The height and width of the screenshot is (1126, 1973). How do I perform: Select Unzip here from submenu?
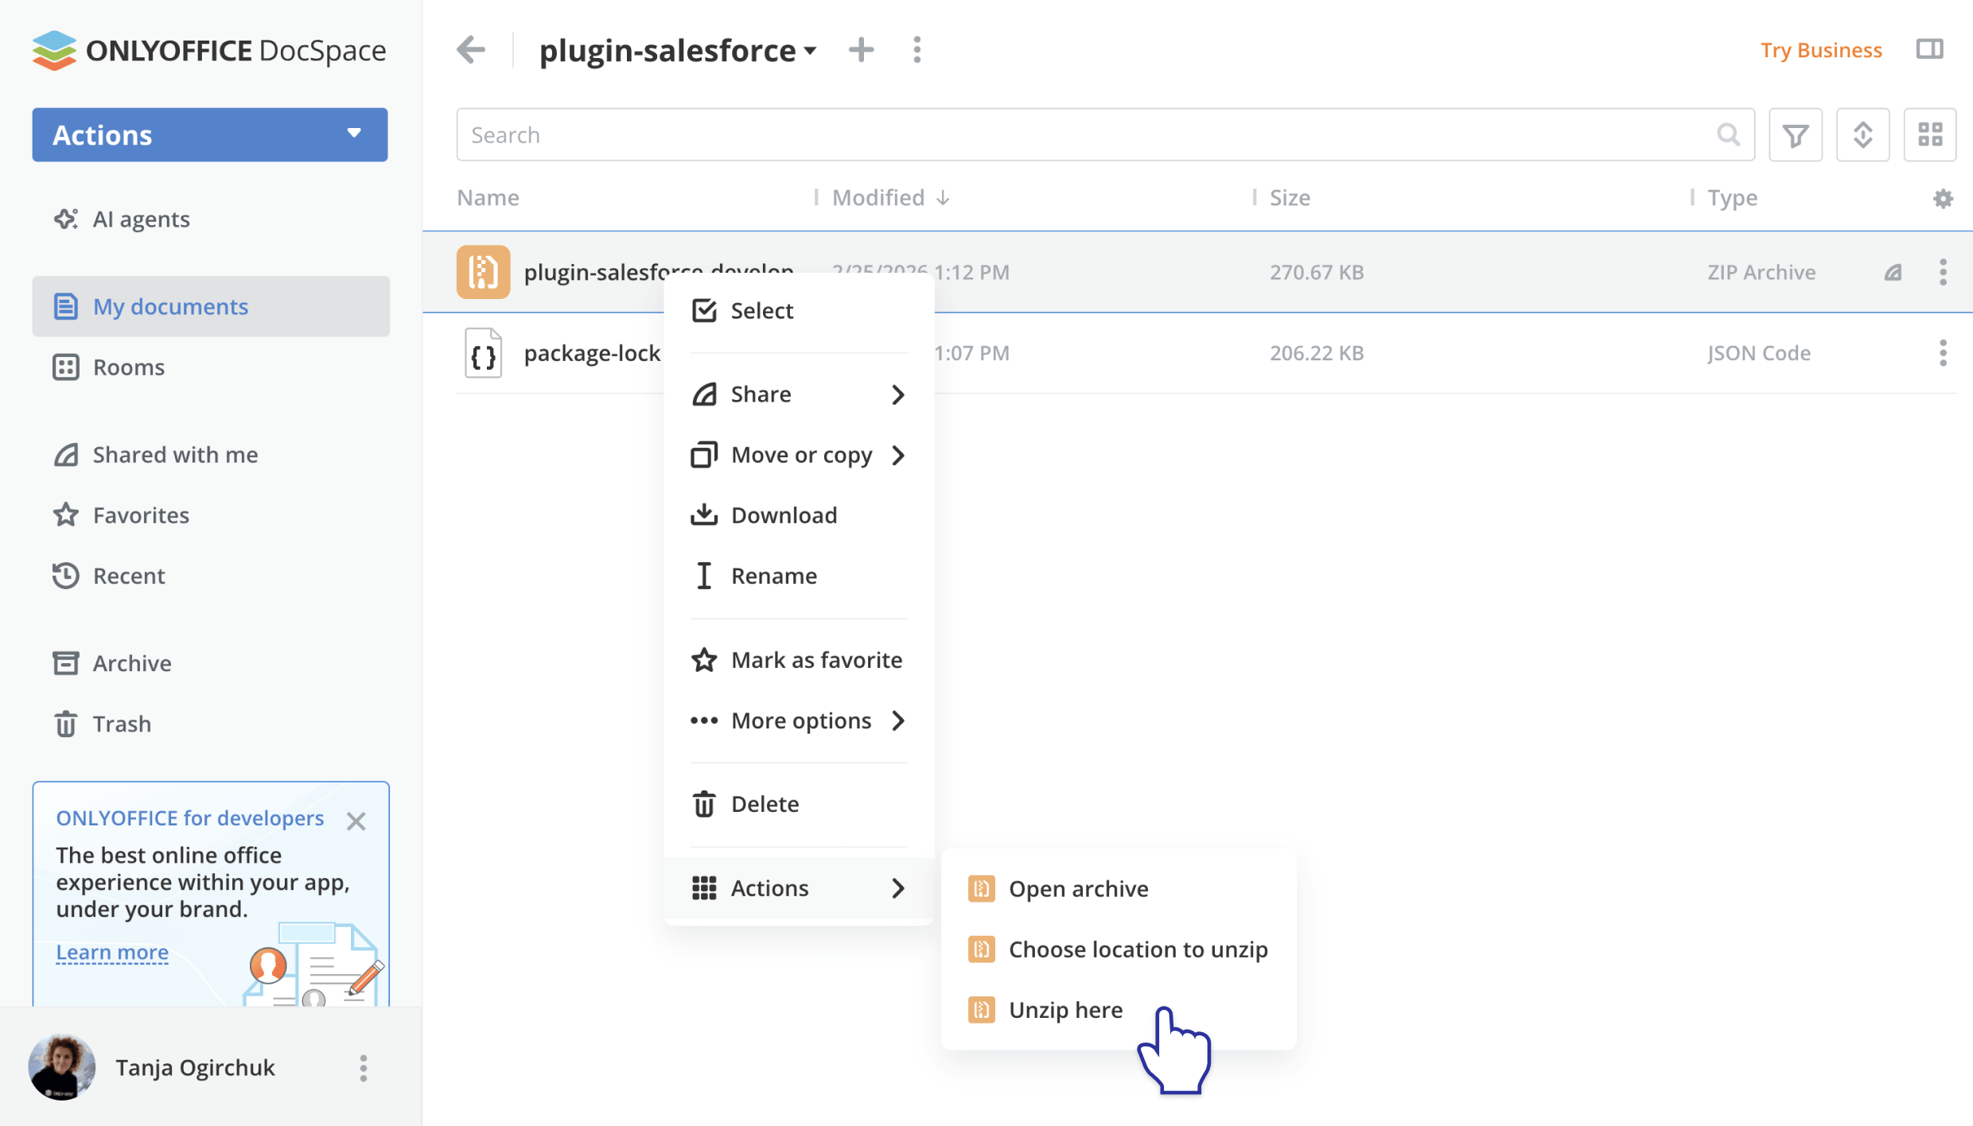(x=1065, y=1010)
